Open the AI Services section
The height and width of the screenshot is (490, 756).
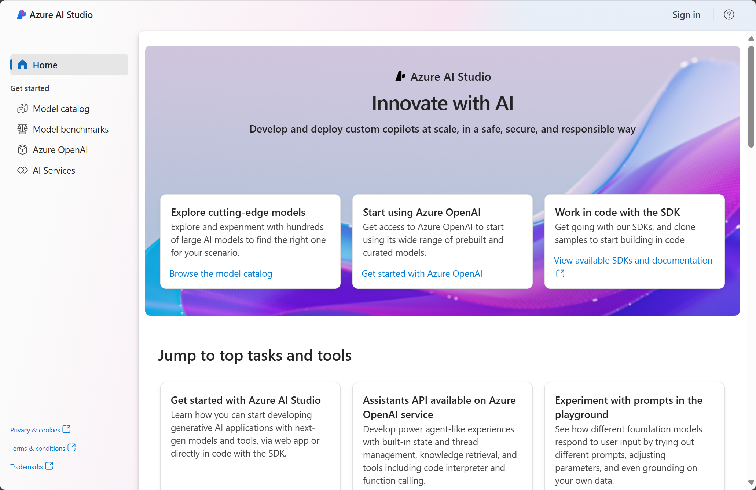click(x=54, y=171)
